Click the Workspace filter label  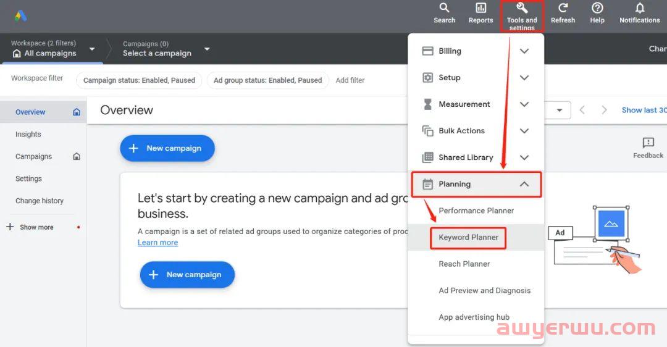click(37, 78)
